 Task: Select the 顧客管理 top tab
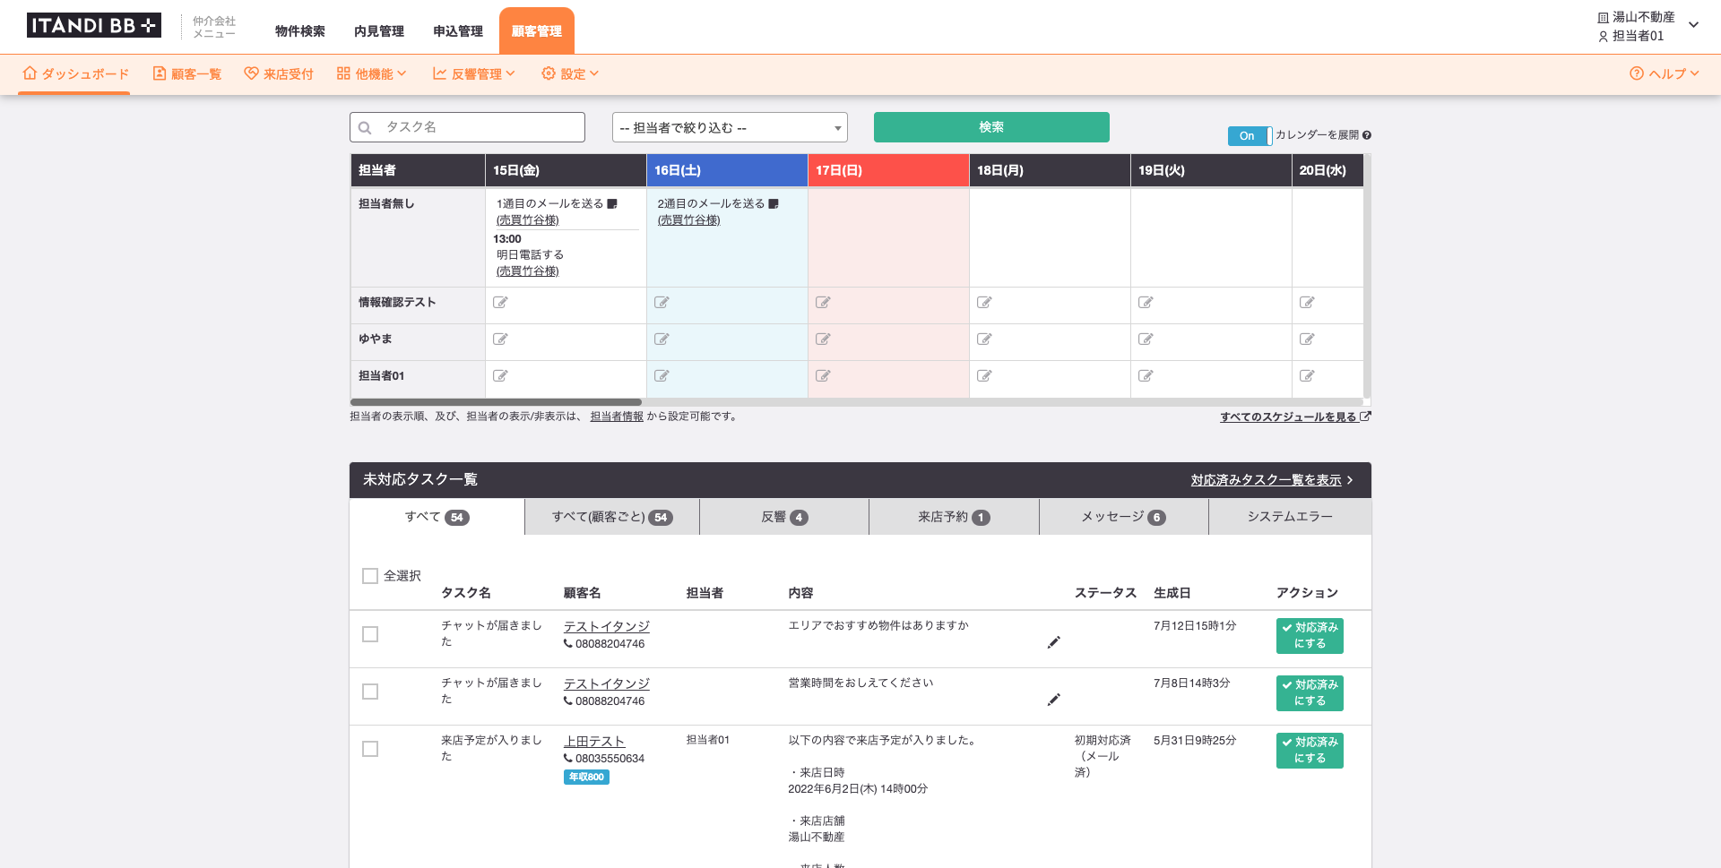[537, 31]
